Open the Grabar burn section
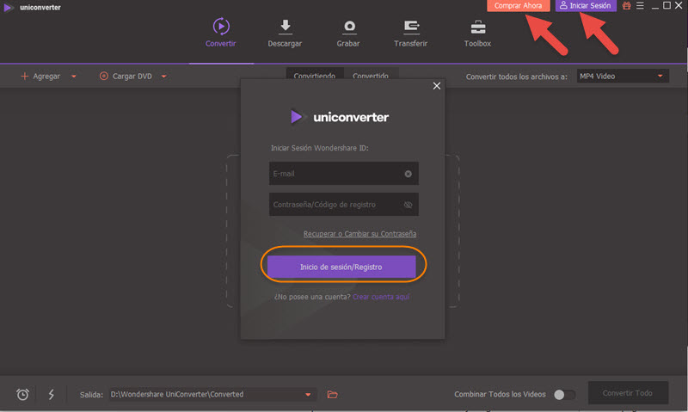The width and height of the screenshot is (688, 412). 348,34
